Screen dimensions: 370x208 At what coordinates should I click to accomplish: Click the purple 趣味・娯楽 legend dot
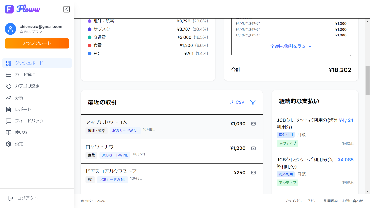click(x=89, y=21)
